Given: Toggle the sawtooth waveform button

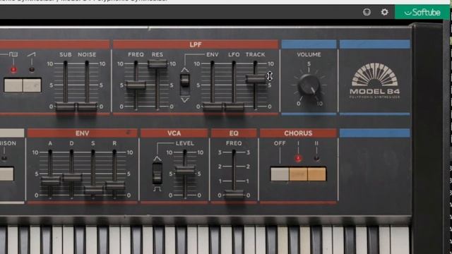Looking at the screenshot, I should pos(32,85).
